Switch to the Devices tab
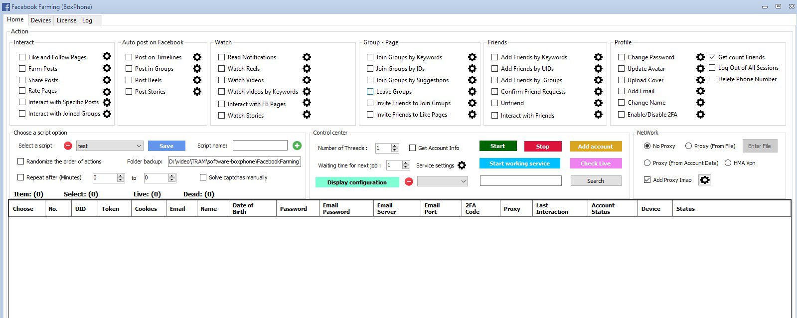The height and width of the screenshot is (318, 797). 41,20
